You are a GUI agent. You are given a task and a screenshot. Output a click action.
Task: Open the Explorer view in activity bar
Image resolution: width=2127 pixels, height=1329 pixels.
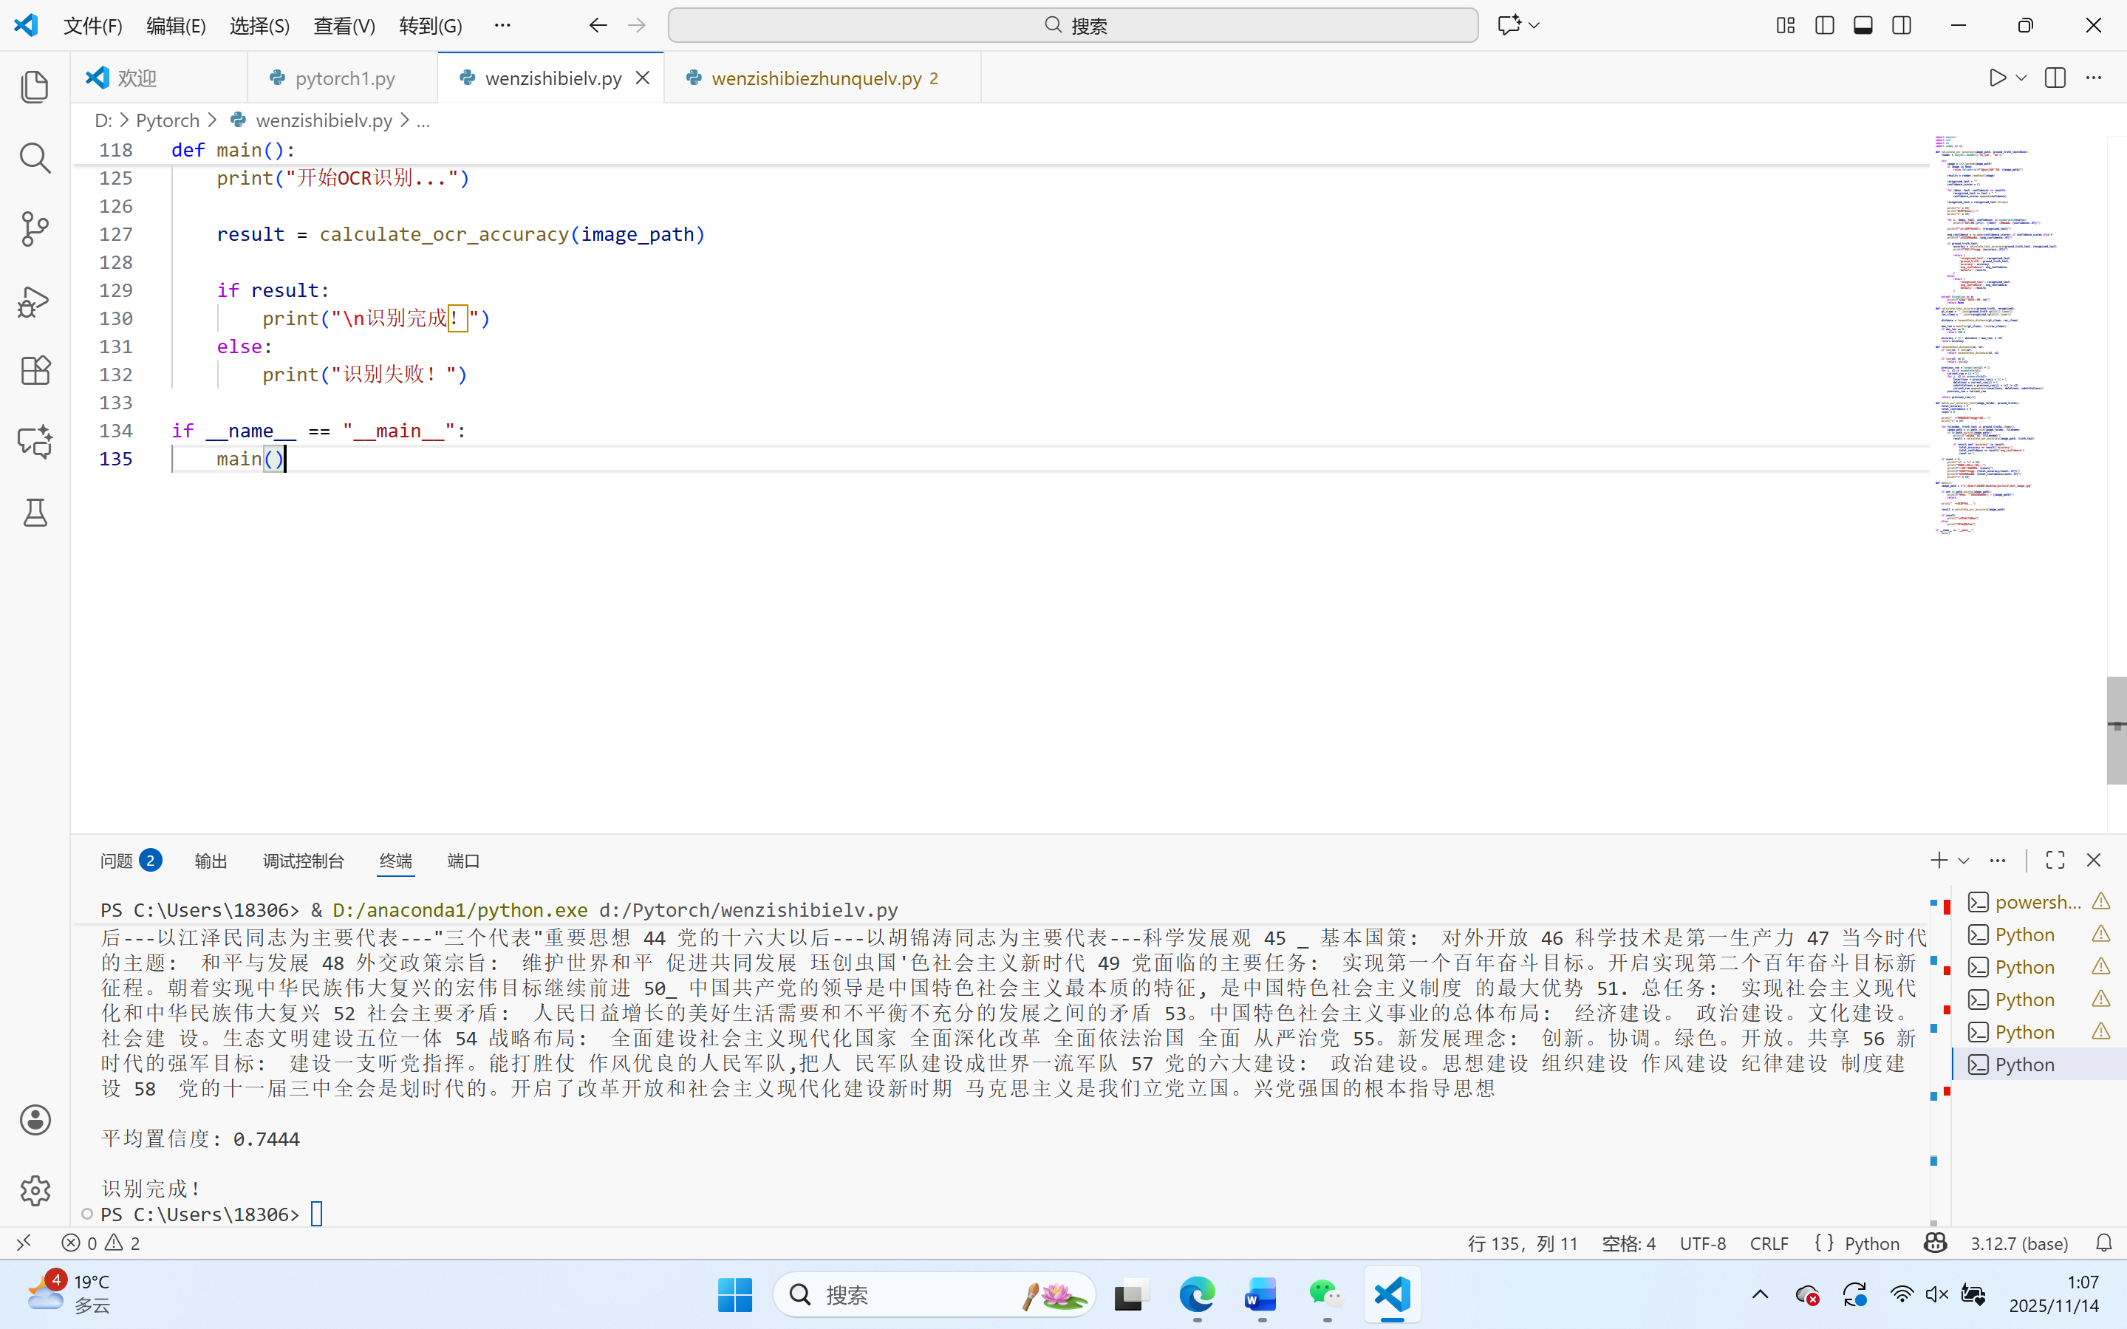click(34, 86)
